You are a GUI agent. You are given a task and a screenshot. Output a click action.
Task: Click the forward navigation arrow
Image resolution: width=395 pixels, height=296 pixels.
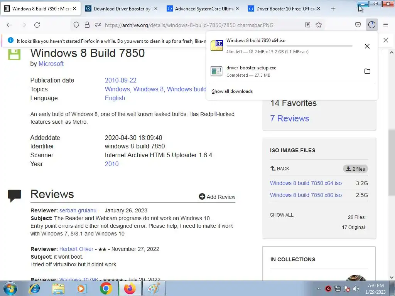[23, 25]
